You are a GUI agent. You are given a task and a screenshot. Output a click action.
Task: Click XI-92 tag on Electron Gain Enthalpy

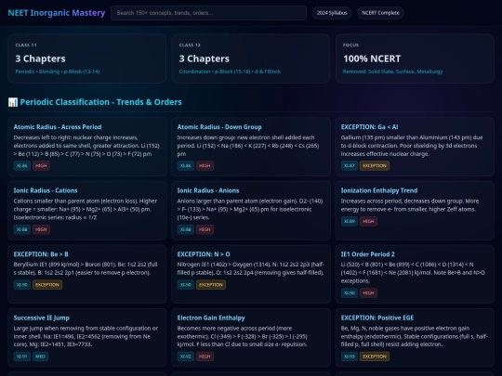click(x=186, y=357)
